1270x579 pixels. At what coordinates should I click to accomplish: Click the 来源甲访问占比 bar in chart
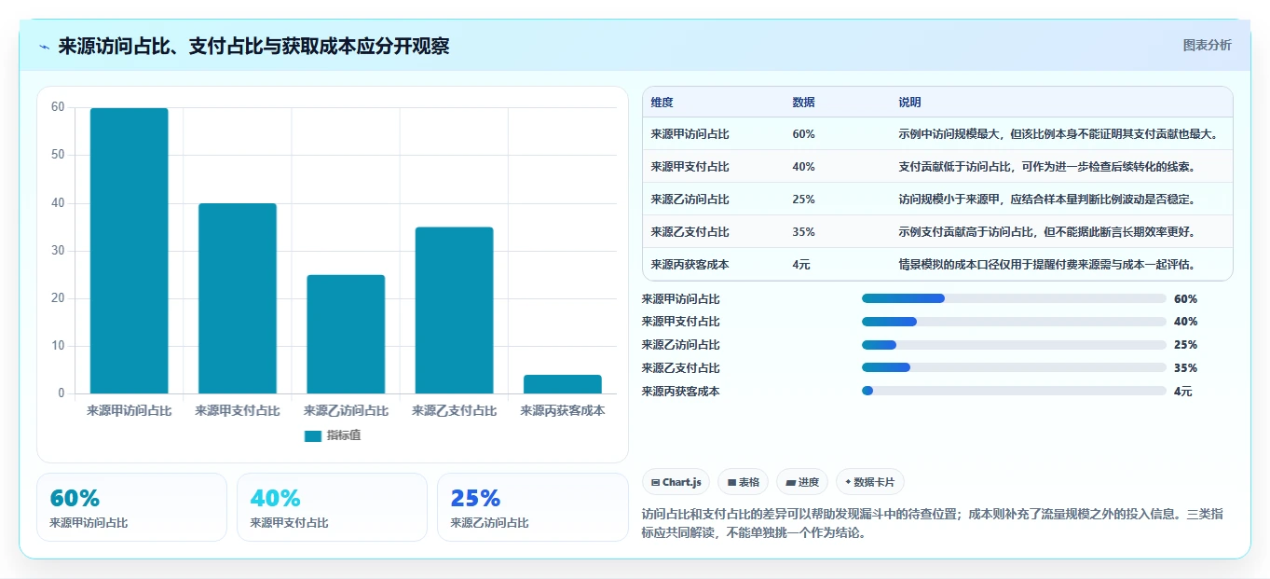click(x=129, y=251)
